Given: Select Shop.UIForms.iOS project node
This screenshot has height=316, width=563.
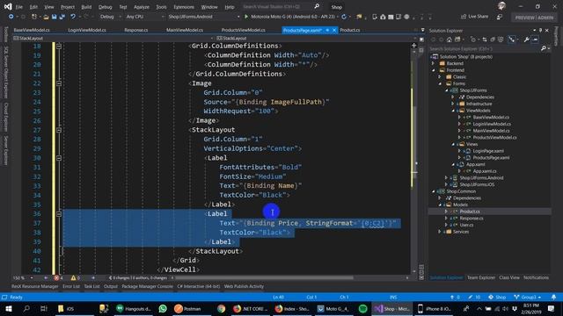Looking at the screenshot, I should pyautogui.click(x=477, y=185).
